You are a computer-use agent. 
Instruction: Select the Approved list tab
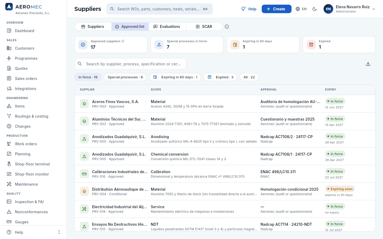(130, 27)
